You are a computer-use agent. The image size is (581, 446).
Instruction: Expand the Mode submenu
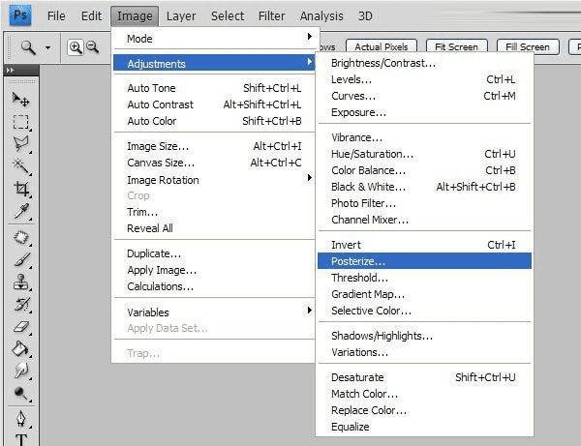tap(214, 39)
